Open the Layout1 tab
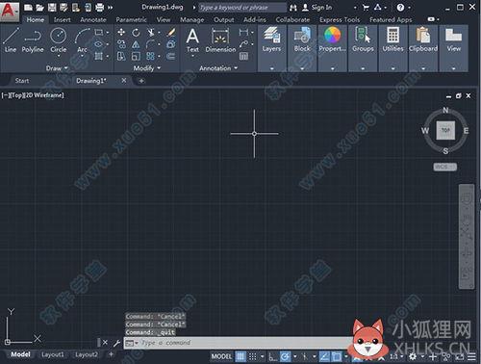 click(53, 354)
